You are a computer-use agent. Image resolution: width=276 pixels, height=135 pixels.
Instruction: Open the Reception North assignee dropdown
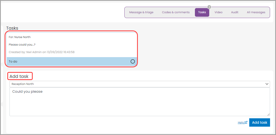(x=135, y=84)
